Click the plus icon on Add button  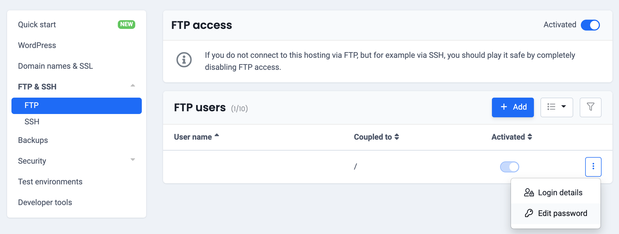click(504, 107)
